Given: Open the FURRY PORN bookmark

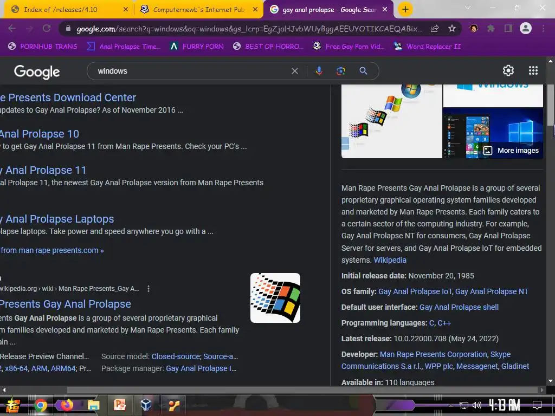Looking at the screenshot, I should (197, 47).
